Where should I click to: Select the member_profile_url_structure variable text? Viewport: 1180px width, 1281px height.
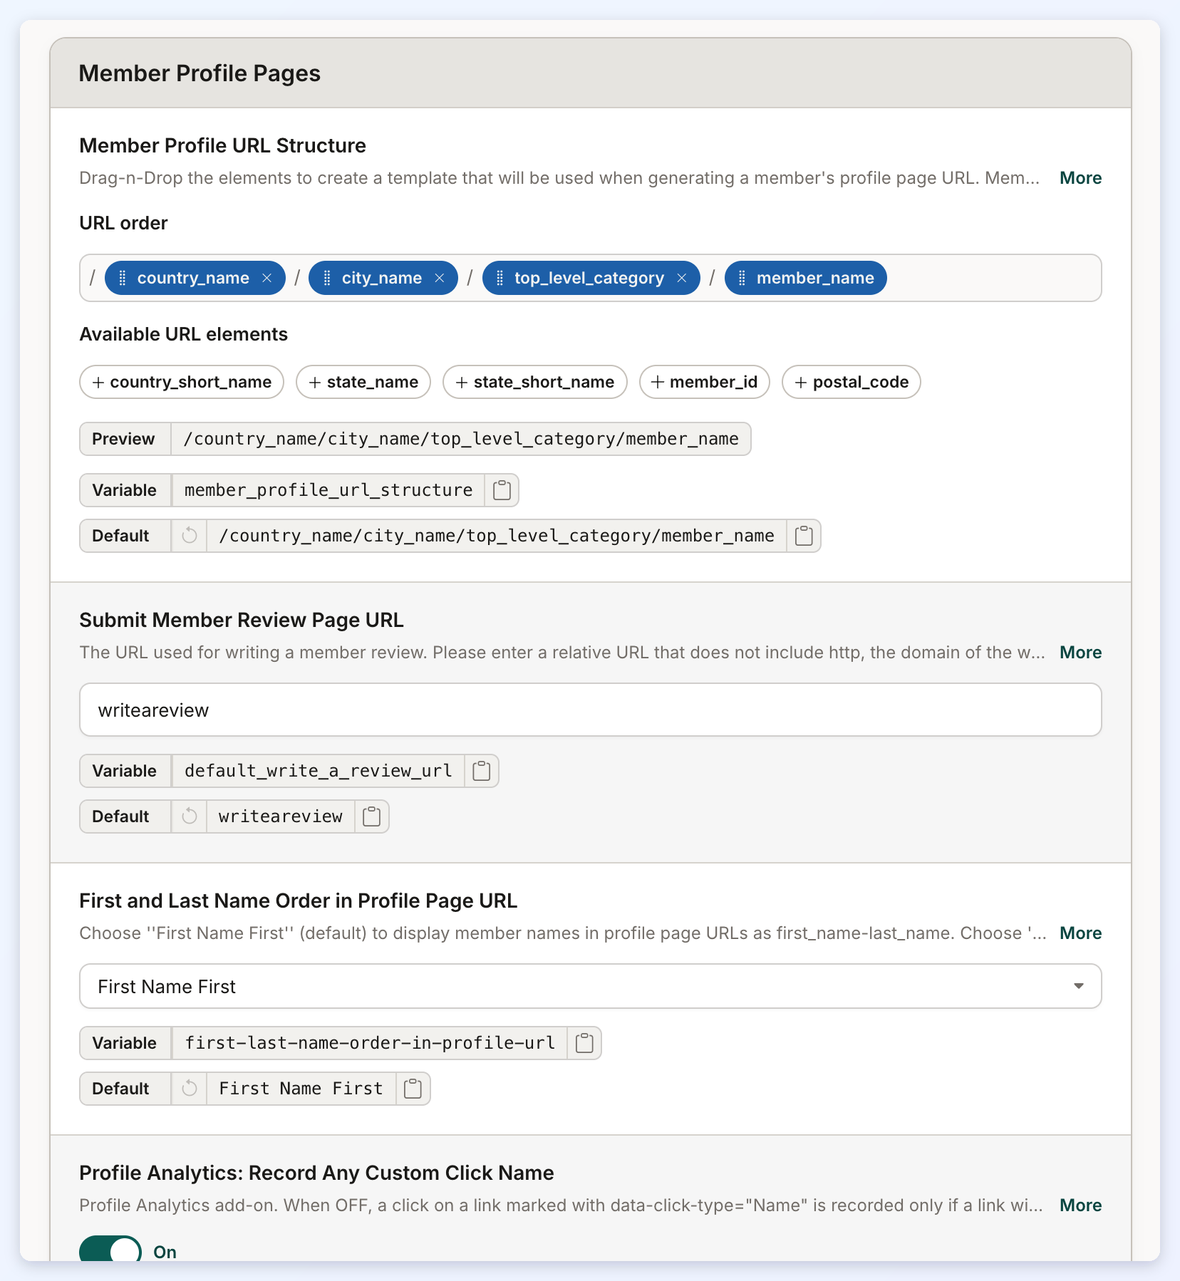328,490
